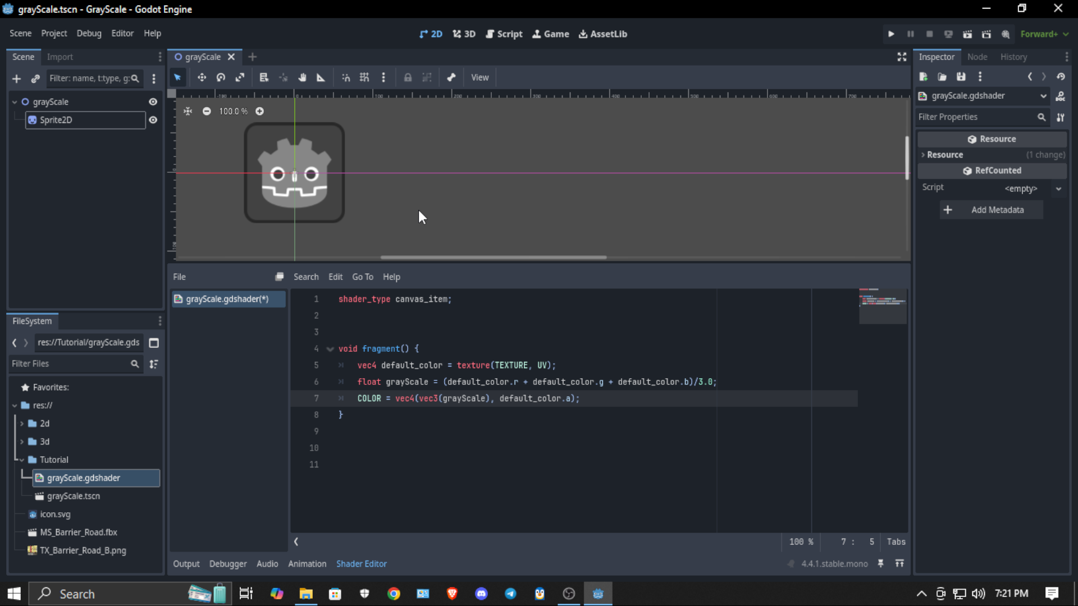This screenshot has width=1078, height=606.
Task: Activate the Pan Mode hand tool
Action: [x=302, y=77]
